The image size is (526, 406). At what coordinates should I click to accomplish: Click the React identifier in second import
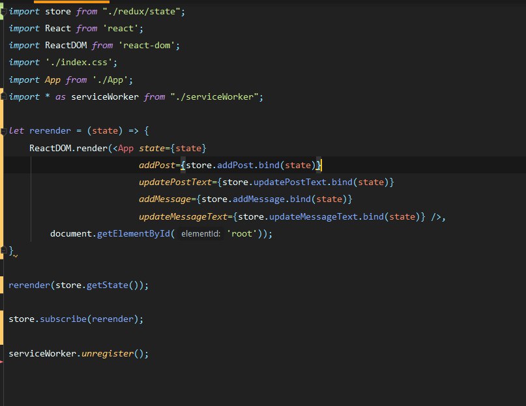click(x=58, y=29)
